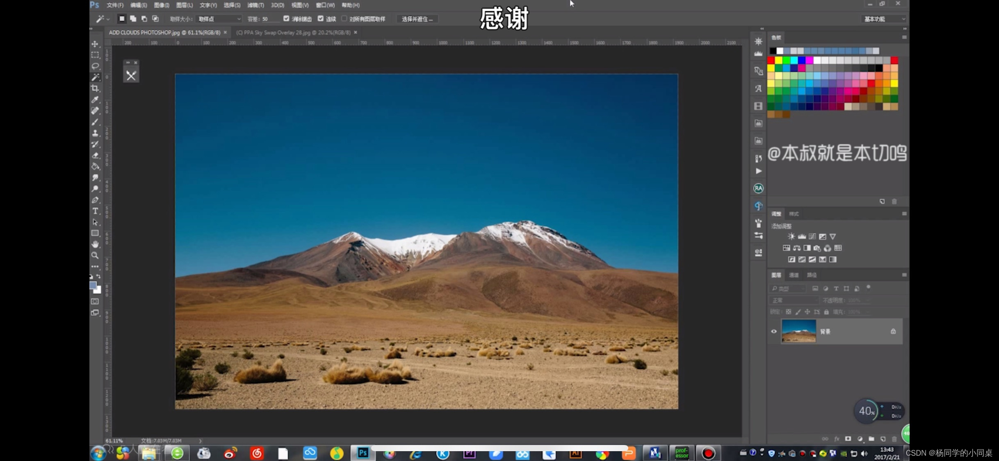Open the layer filter type (类型) dropdown
The height and width of the screenshot is (461, 999).
tap(787, 288)
